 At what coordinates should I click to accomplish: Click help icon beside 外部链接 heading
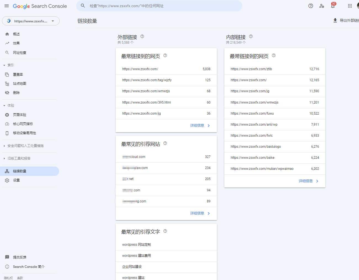[142, 36]
